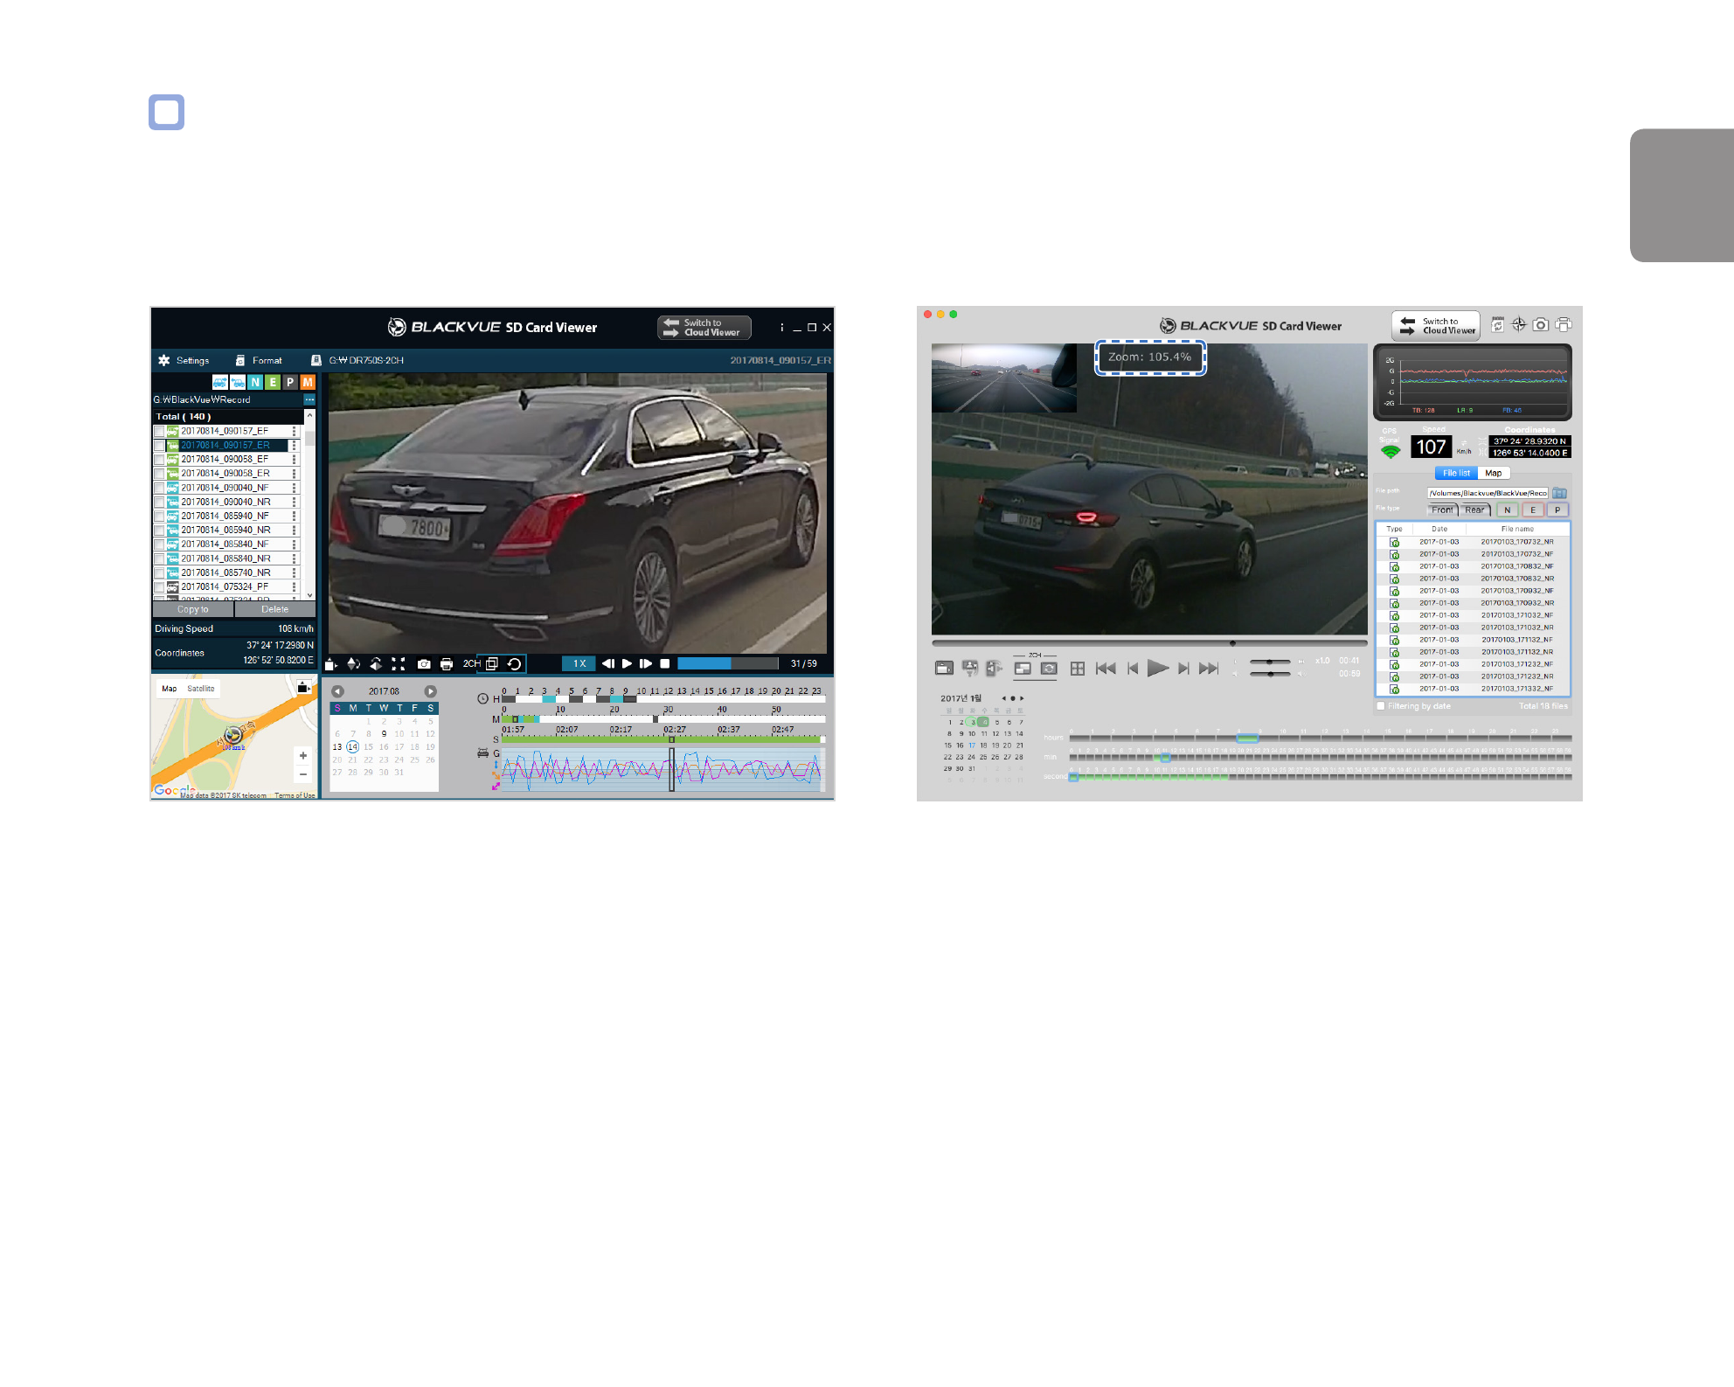Take a screenshot using the Windows viewer camera icon
The image size is (1734, 1387).
click(424, 664)
